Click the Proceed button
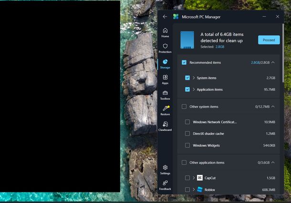Viewport: 291px width, 203px height. coord(269,40)
